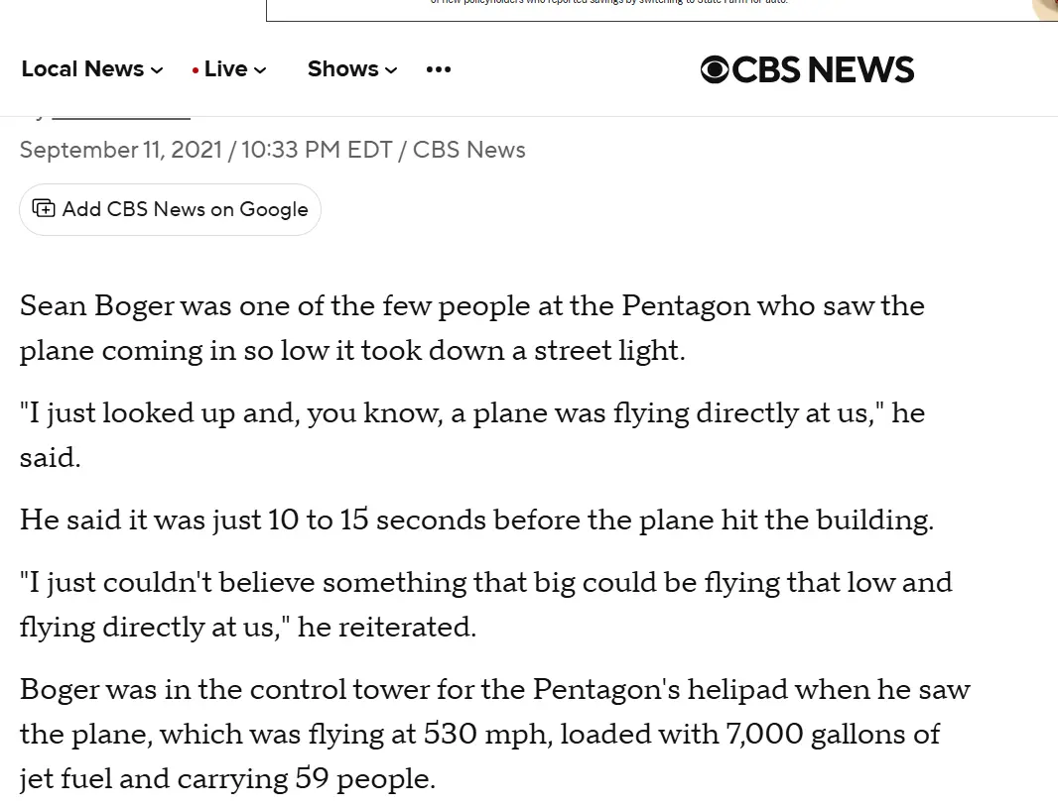Expand the Local News chevron arrow
The height and width of the screenshot is (808, 1058).
point(157,70)
